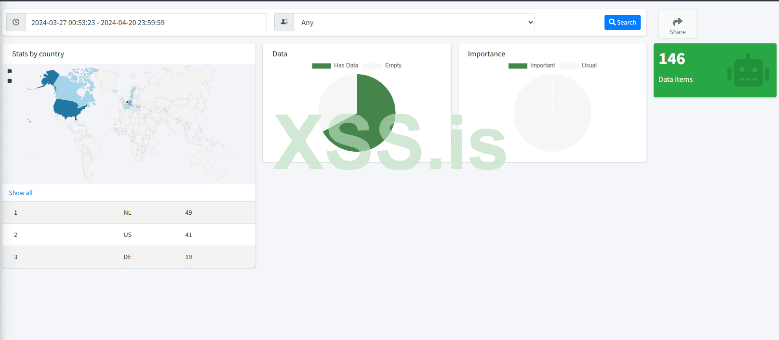This screenshot has width=779, height=340.
Task: Toggle the Empty legend swatch
Action: [373, 65]
